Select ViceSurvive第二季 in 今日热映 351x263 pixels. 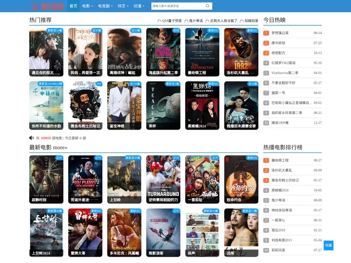click(285, 73)
